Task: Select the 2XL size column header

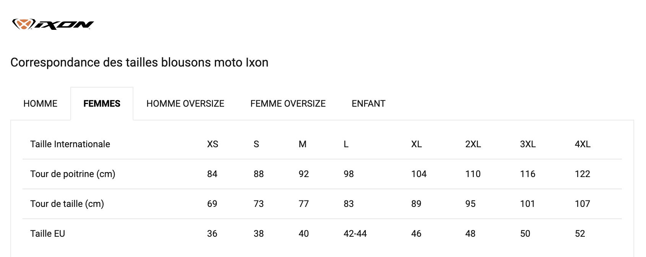Action: click(473, 144)
